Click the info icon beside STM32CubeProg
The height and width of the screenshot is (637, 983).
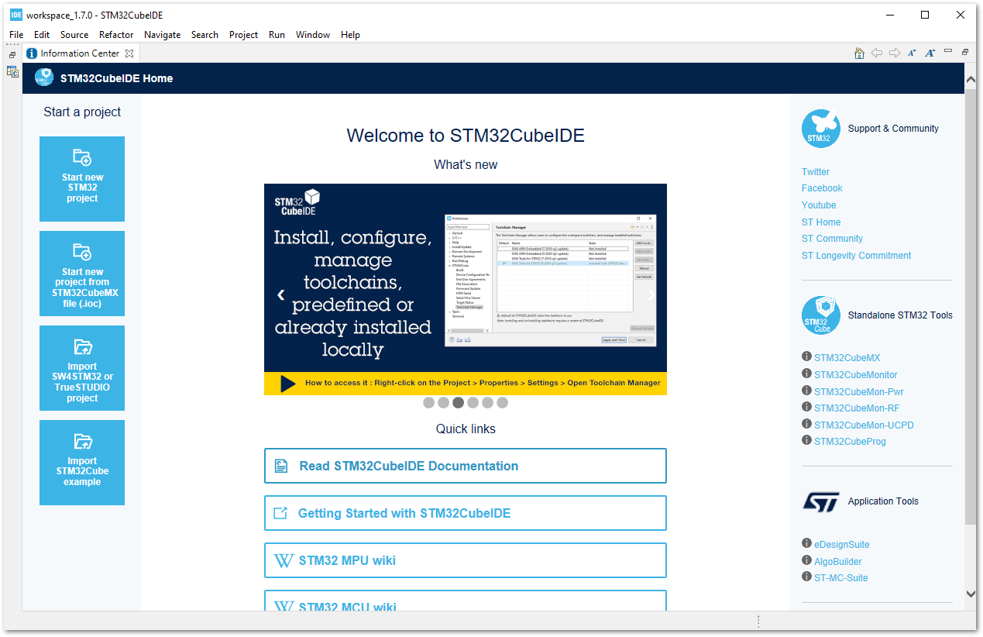pos(807,441)
